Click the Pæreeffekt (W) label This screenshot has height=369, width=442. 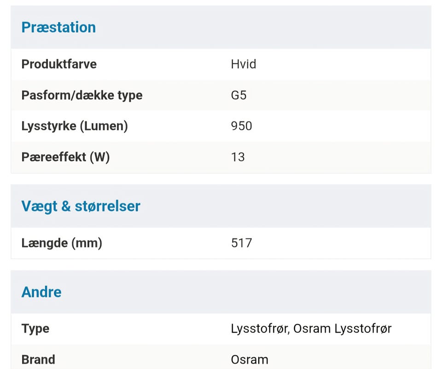click(66, 157)
